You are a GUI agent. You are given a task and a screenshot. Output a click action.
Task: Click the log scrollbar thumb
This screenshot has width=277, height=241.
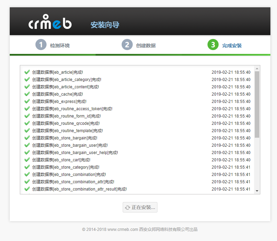coord(257,104)
